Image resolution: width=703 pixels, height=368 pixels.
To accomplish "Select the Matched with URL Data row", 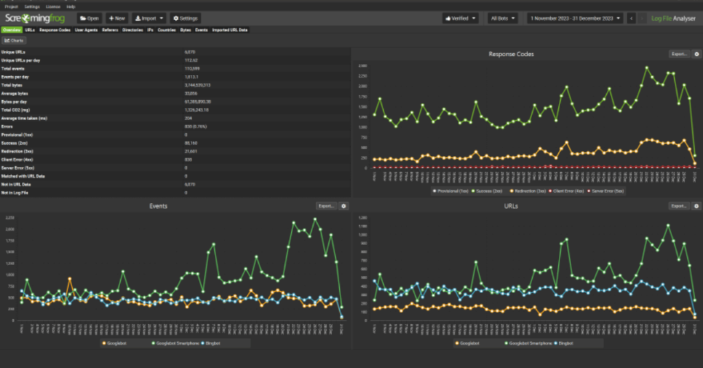I will click(x=175, y=176).
